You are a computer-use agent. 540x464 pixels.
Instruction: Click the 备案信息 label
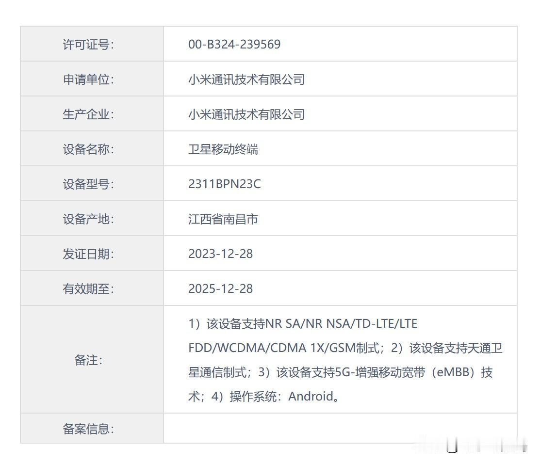pyautogui.click(x=88, y=429)
